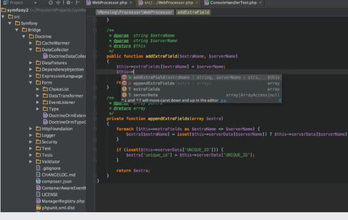Select the Tests folder

click(47, 155)
